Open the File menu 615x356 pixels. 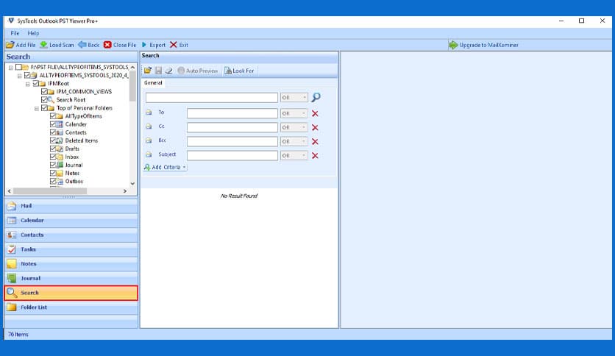(x=15, y=33)
